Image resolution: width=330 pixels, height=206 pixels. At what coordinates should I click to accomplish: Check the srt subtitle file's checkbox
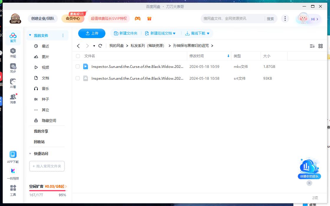(x=78, y=78)
